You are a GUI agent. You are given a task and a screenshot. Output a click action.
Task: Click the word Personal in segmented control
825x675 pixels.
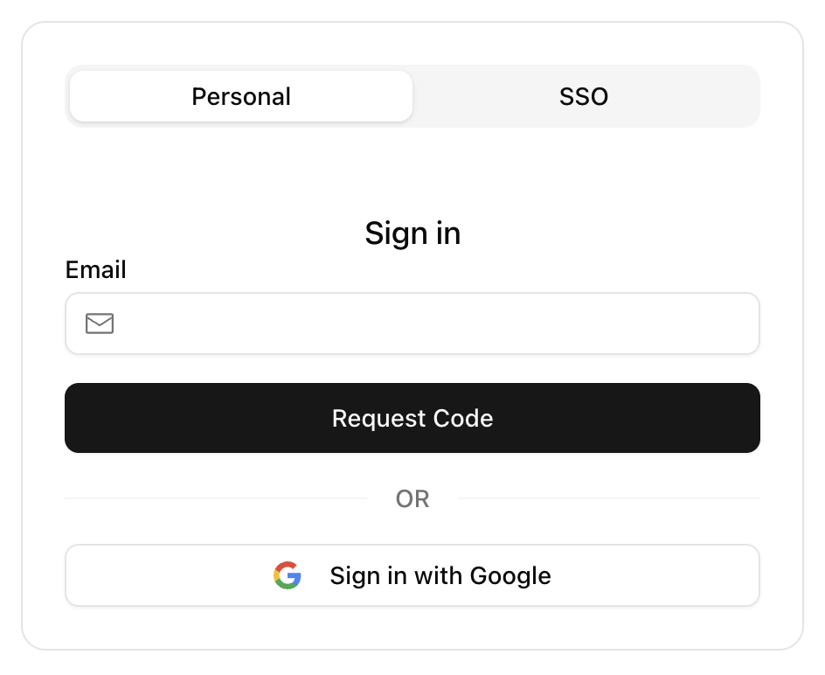(241, 97)
